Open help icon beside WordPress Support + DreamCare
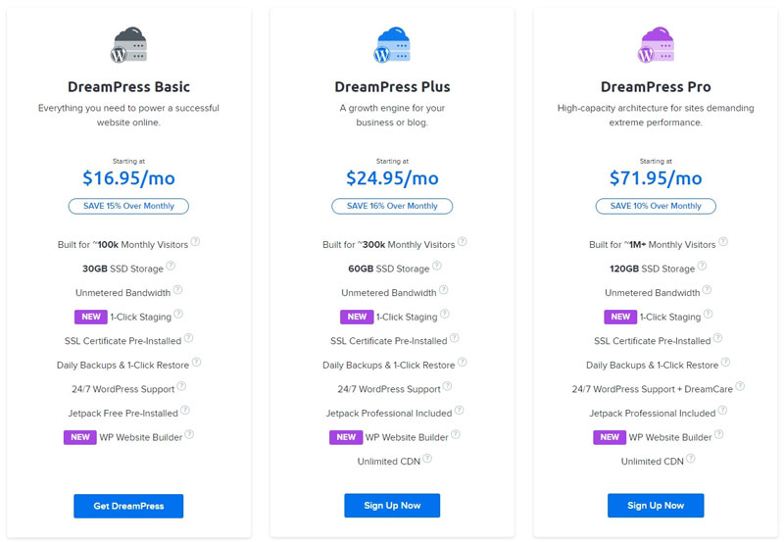The width and height of the screenshot is (784, 542). pos(740,386)
